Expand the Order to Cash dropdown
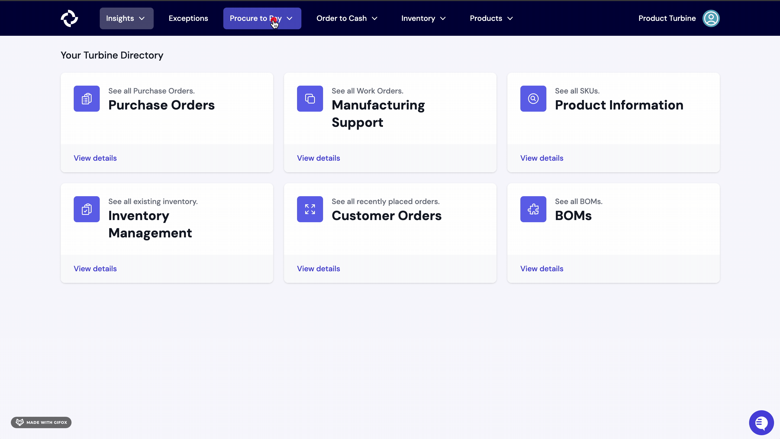 pyautogui.click(x=347, y=18)
